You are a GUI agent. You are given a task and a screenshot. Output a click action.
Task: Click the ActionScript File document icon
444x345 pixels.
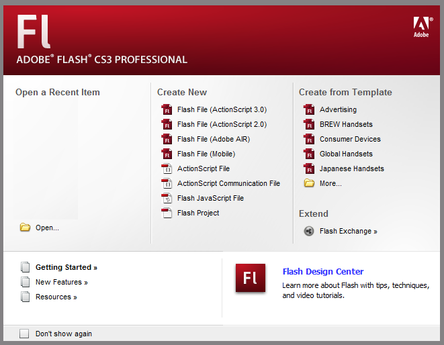[167, 168]
